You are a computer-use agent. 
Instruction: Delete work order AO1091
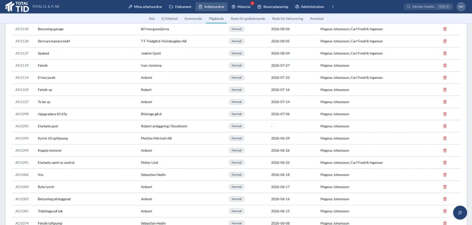(x=445, y=163)
